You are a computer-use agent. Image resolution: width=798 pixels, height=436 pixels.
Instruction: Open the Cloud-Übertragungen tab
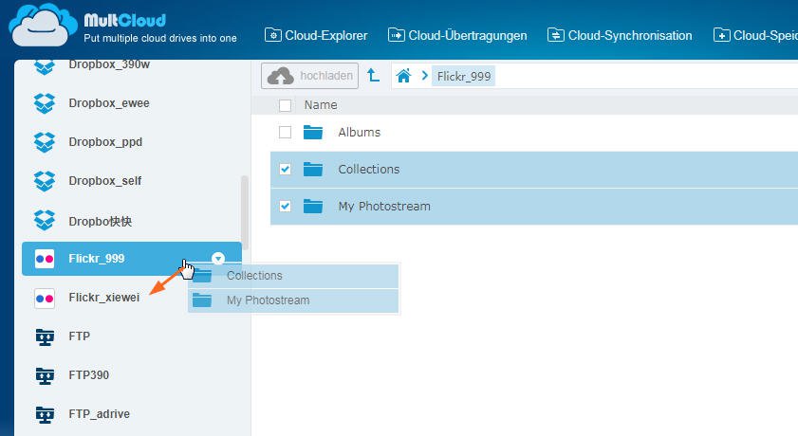pos(457,36)
